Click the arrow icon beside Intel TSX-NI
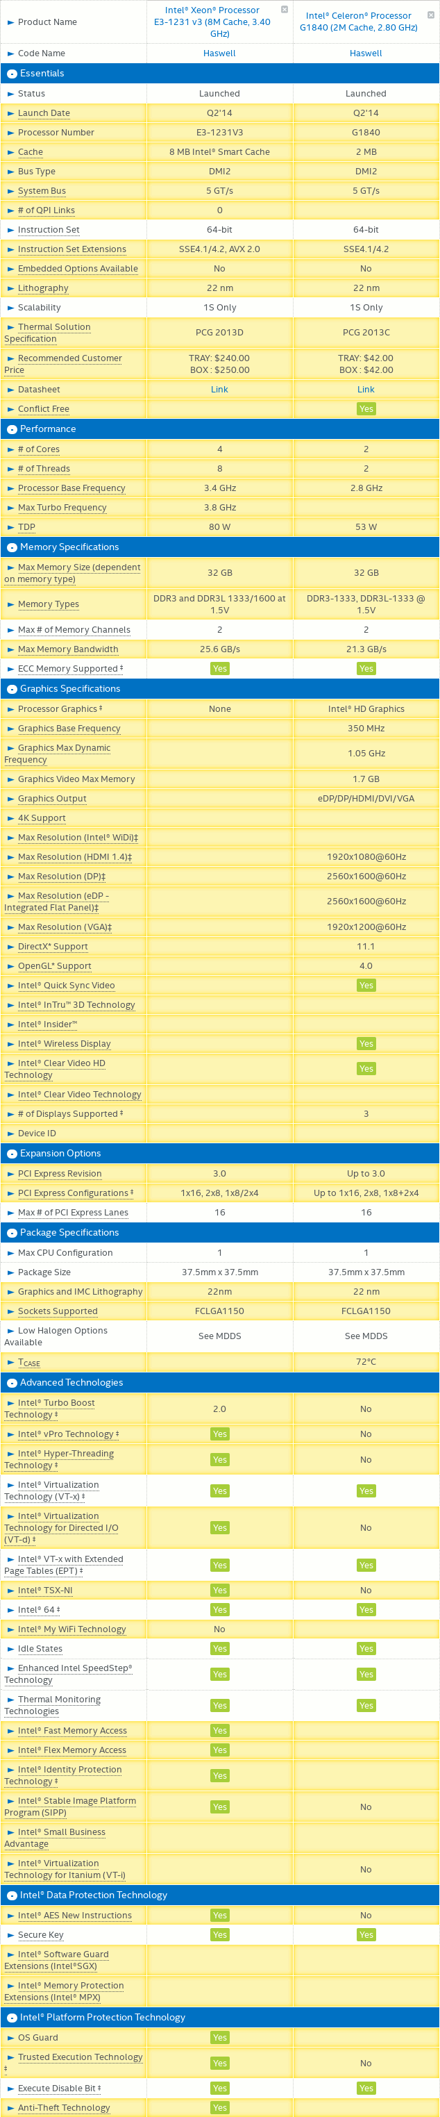440x2117 pixels. (10, 1591)
